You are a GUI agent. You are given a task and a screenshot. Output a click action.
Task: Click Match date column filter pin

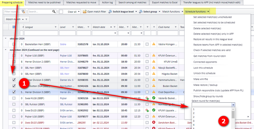pyautogui.click(x=115, y=27)
